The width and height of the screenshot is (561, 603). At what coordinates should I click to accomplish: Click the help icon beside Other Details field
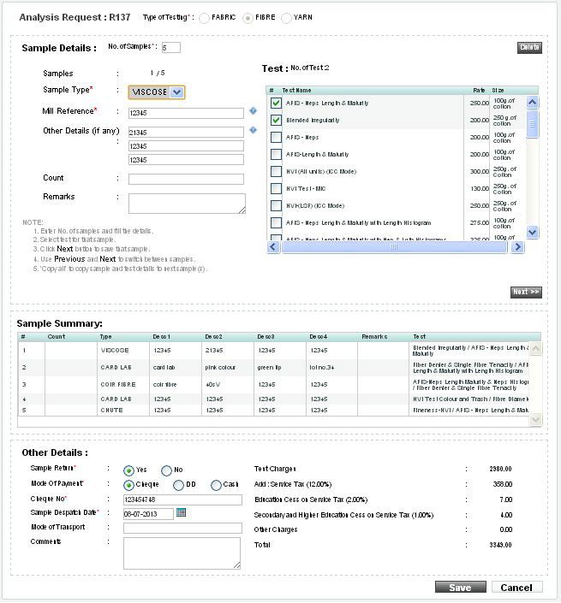tap(253, 130)
